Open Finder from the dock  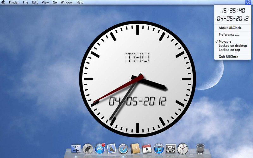(76, 149)
